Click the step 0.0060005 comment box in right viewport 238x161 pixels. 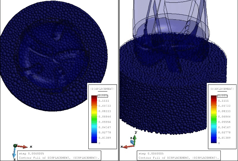click(x=178, y=155)
